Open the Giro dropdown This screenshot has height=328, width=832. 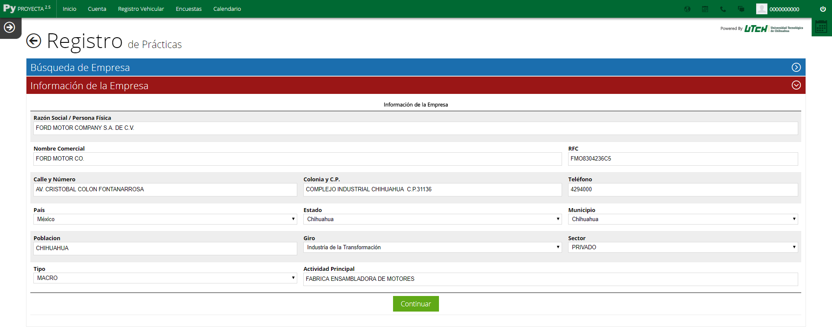(x=432, y=247)
